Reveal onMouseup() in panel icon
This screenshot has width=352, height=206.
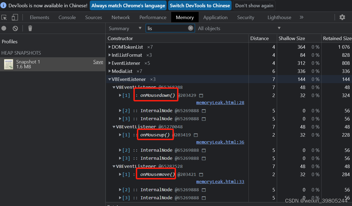(196, 135)
